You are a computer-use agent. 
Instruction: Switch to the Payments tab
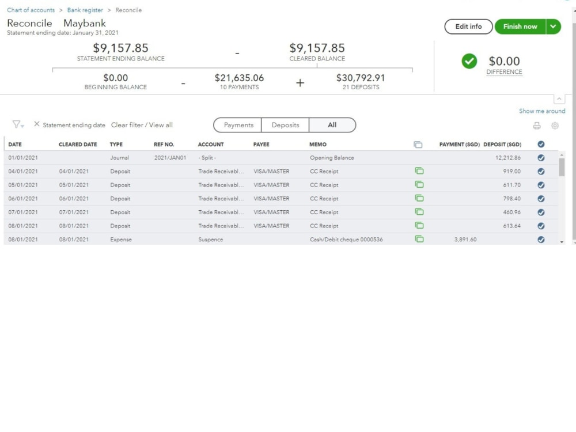(239, 124)
